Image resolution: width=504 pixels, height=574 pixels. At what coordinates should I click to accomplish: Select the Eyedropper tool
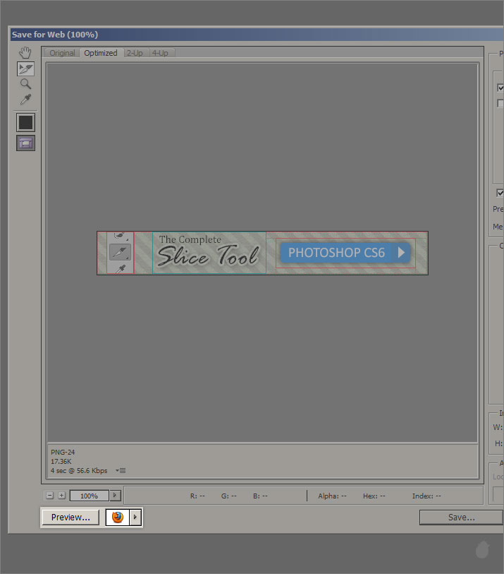(x=25, y=100)
